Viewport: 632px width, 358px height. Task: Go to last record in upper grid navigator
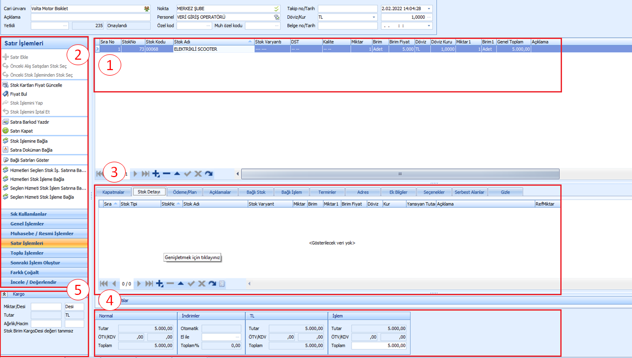146,174
